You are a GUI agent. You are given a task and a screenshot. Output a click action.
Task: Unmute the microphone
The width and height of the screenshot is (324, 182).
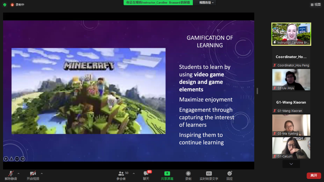11,174
